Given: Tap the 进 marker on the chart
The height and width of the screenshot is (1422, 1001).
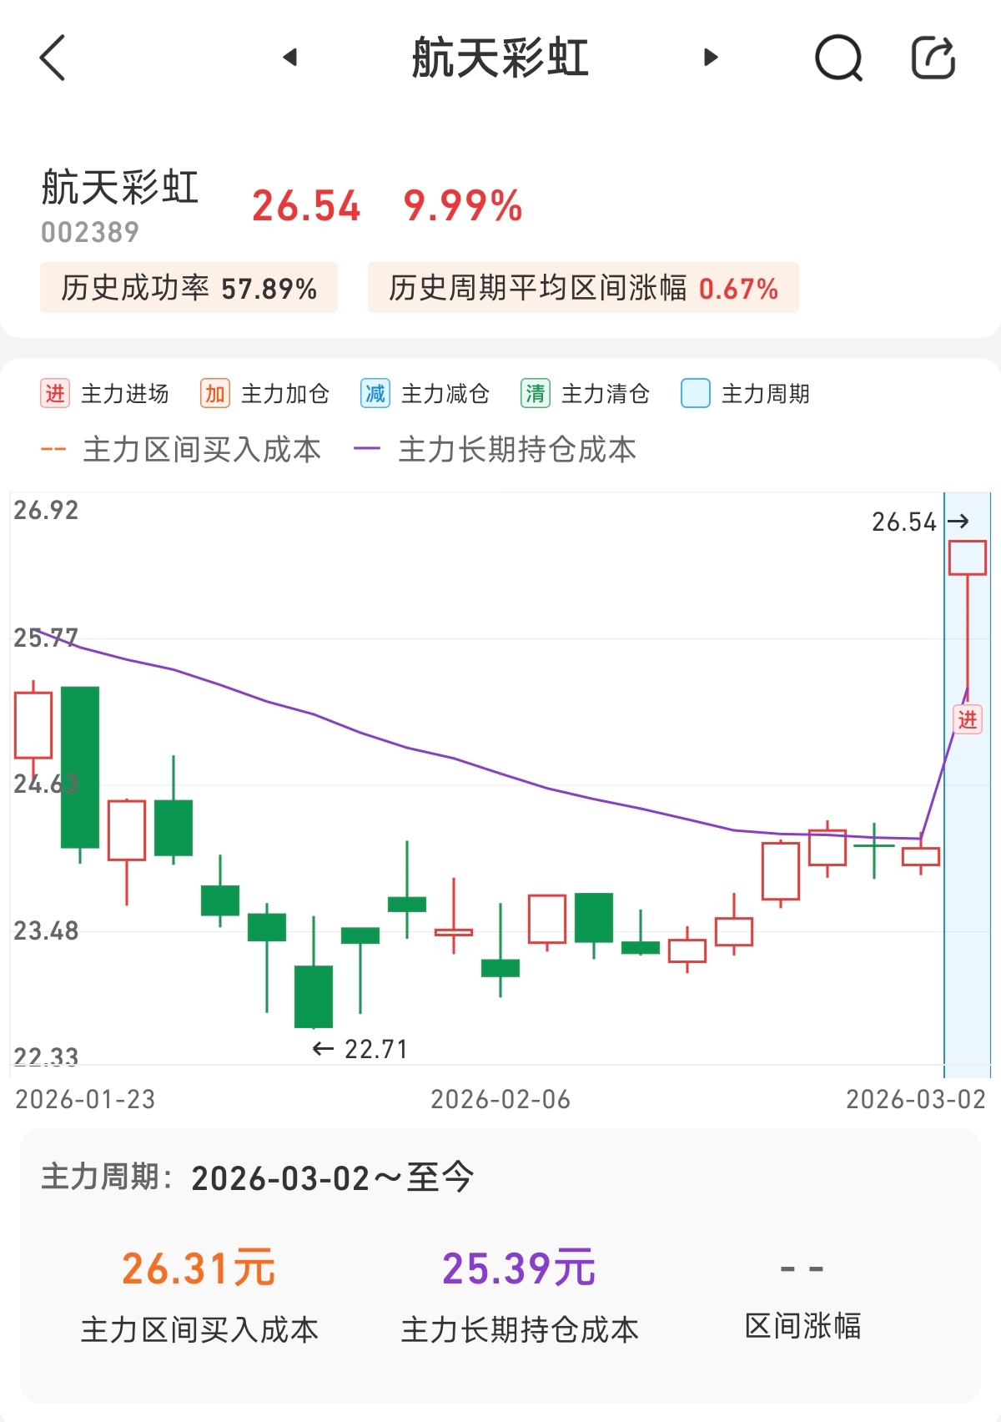Looking at the screenshot, I should pyautogui.click(x=968, y=719).
